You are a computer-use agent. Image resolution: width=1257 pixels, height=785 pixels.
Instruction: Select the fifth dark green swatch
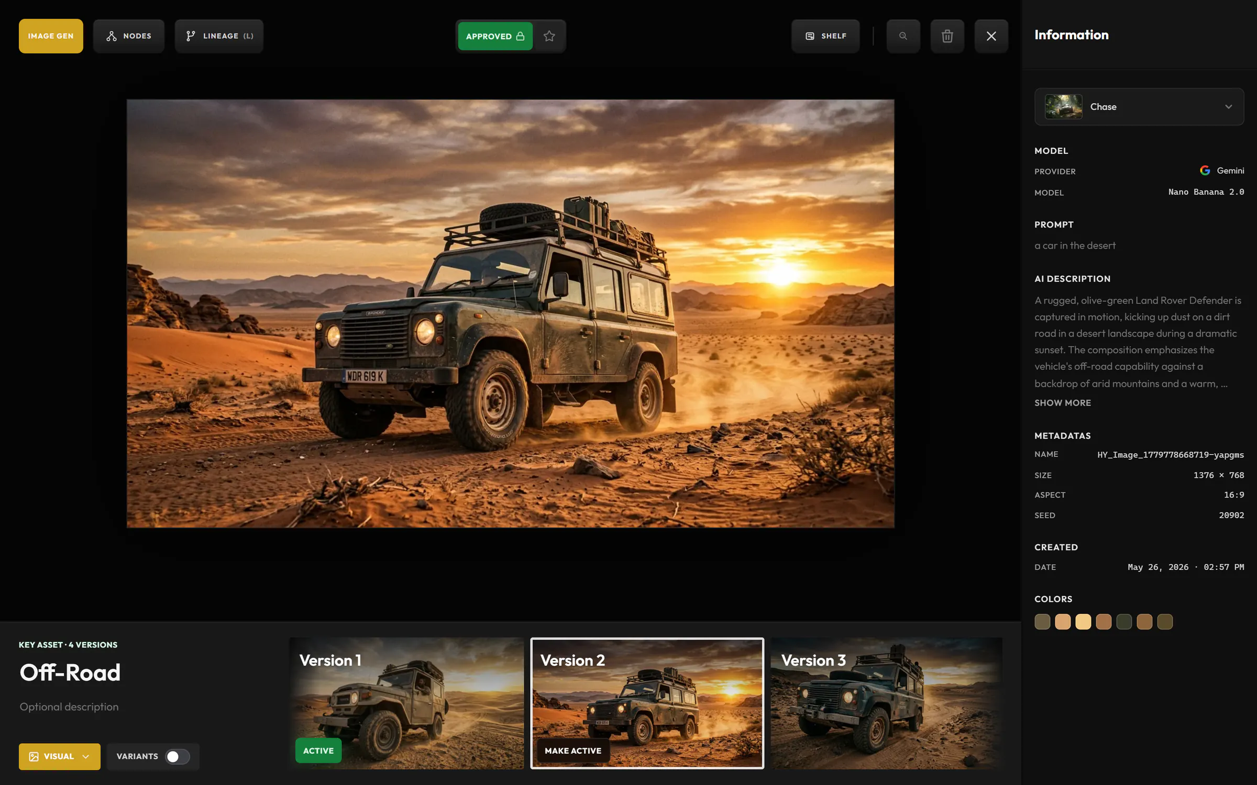click(x=1124, y=622)
